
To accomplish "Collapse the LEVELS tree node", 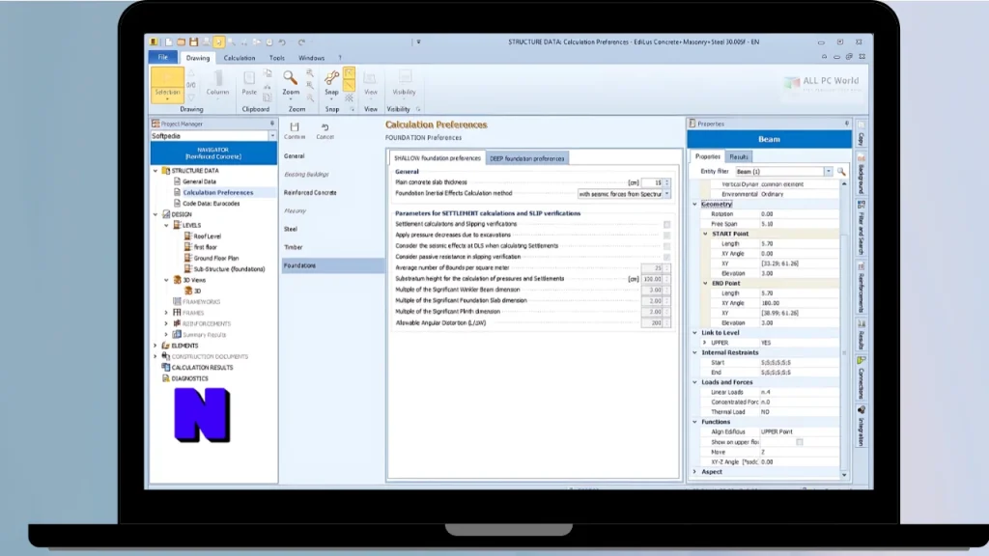I will point(166,225).
